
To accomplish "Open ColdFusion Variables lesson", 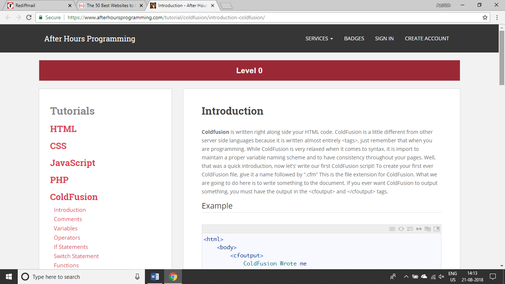I will (66, 228).
